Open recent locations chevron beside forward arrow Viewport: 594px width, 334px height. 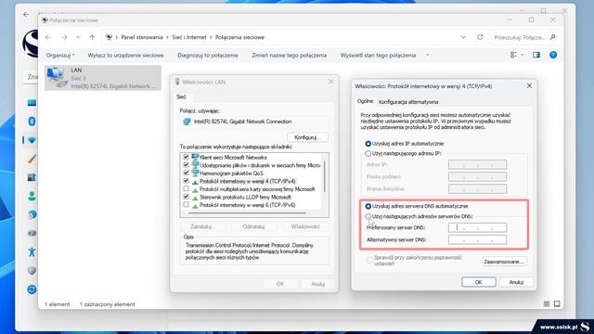[78, 37]
